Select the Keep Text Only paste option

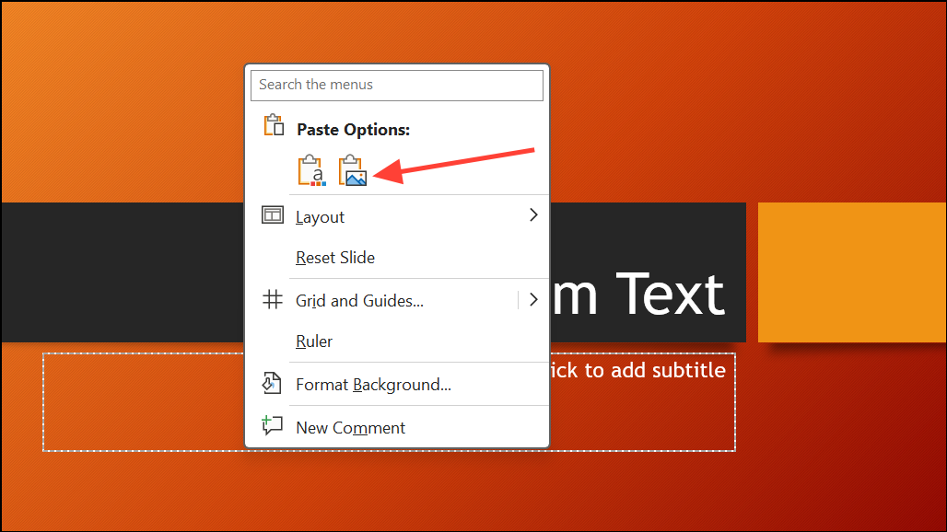pyautogui.click(x=310, y=169)
